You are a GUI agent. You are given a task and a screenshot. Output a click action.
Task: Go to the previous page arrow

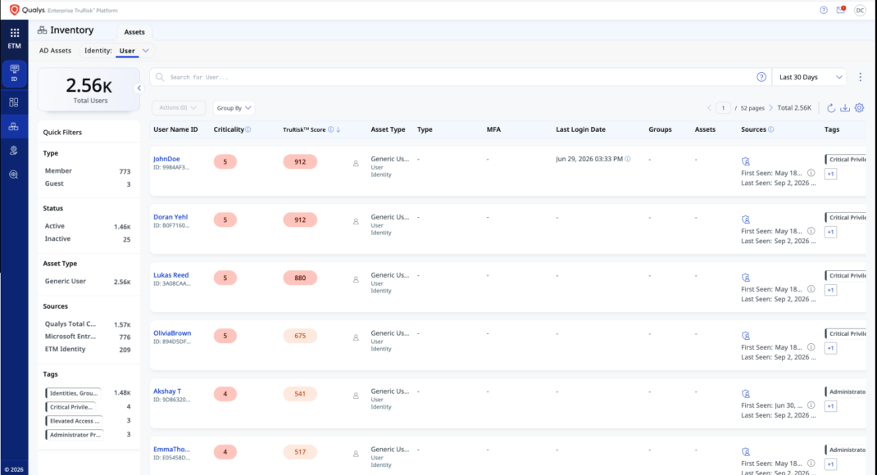pos(709,108)
